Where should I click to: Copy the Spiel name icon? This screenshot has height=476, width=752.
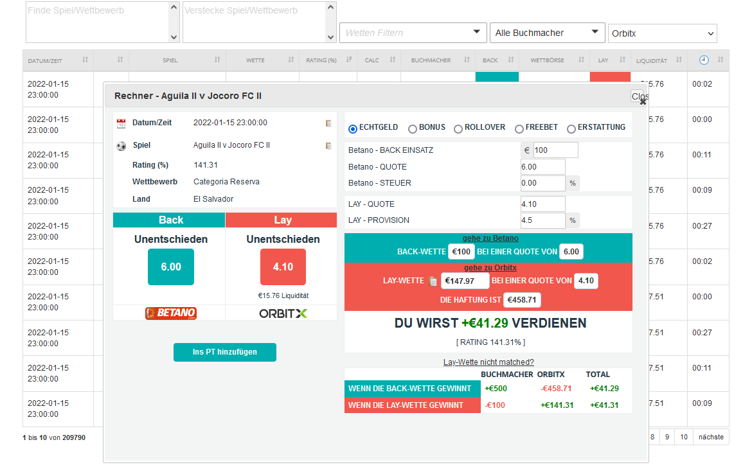coord(328,146)
